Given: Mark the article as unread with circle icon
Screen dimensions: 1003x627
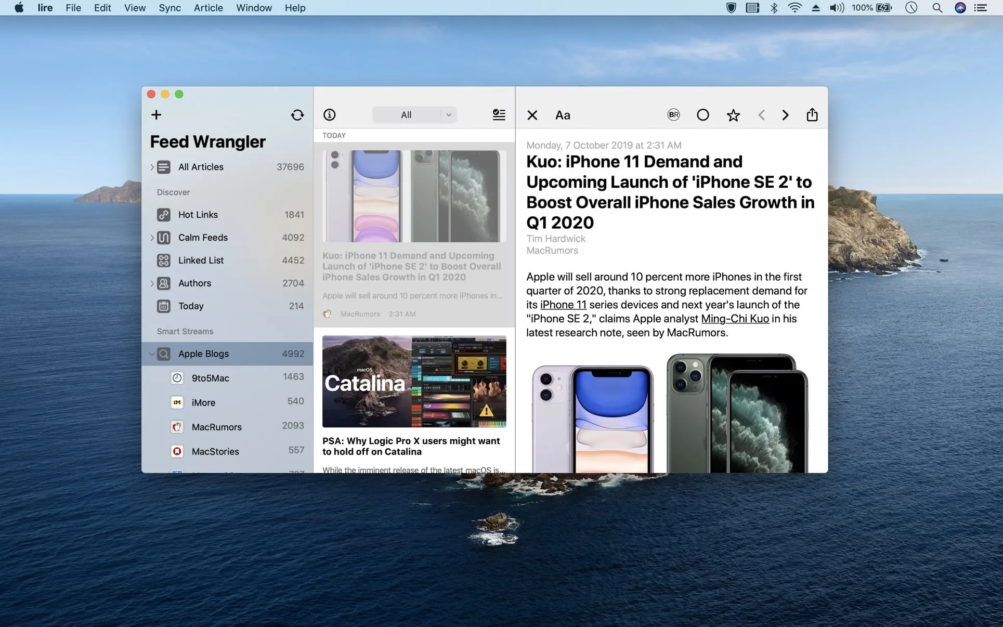Looking at the screenshot, I should tap(703, 115).
